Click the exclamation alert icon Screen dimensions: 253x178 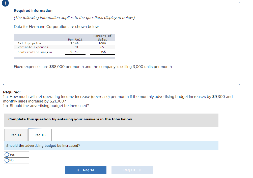[5, 3]
